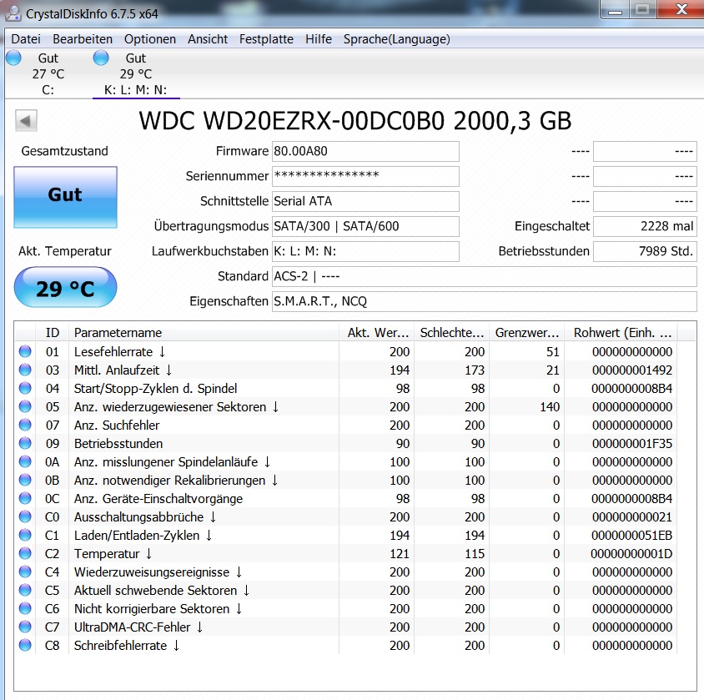
Task: Click the CrystalDiskInfo title bar icon
Action: [13, 13]
